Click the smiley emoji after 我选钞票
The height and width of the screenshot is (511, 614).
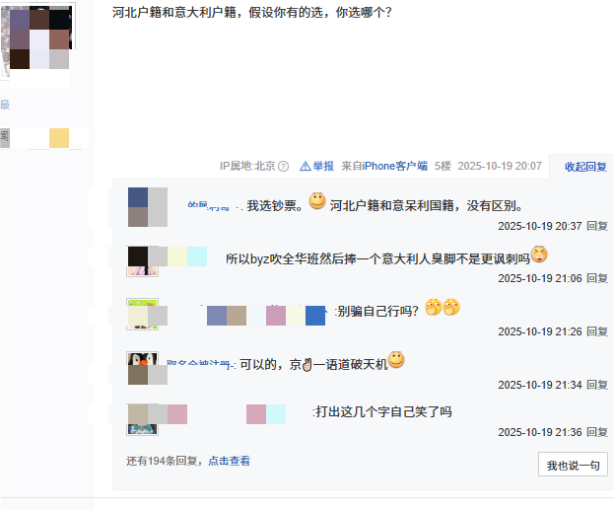pos(317,201)
